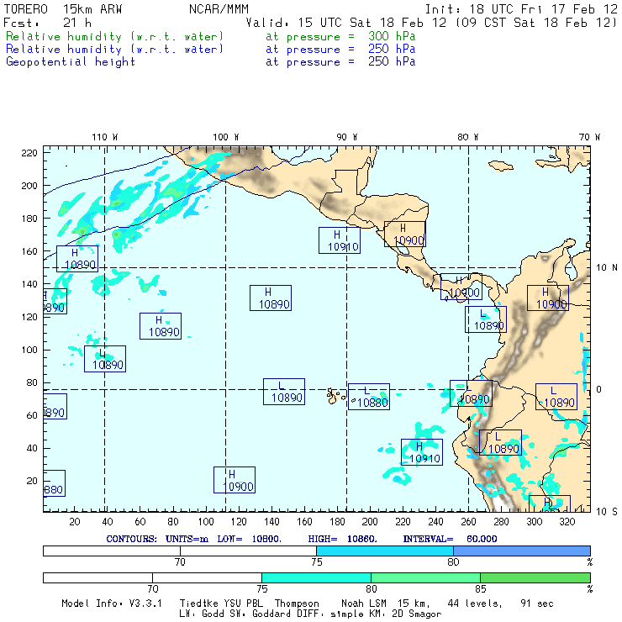Click the 'Init: 18 UTC Fri 17 Feb 12' text
622x622 pixels.
click(521, 9)
